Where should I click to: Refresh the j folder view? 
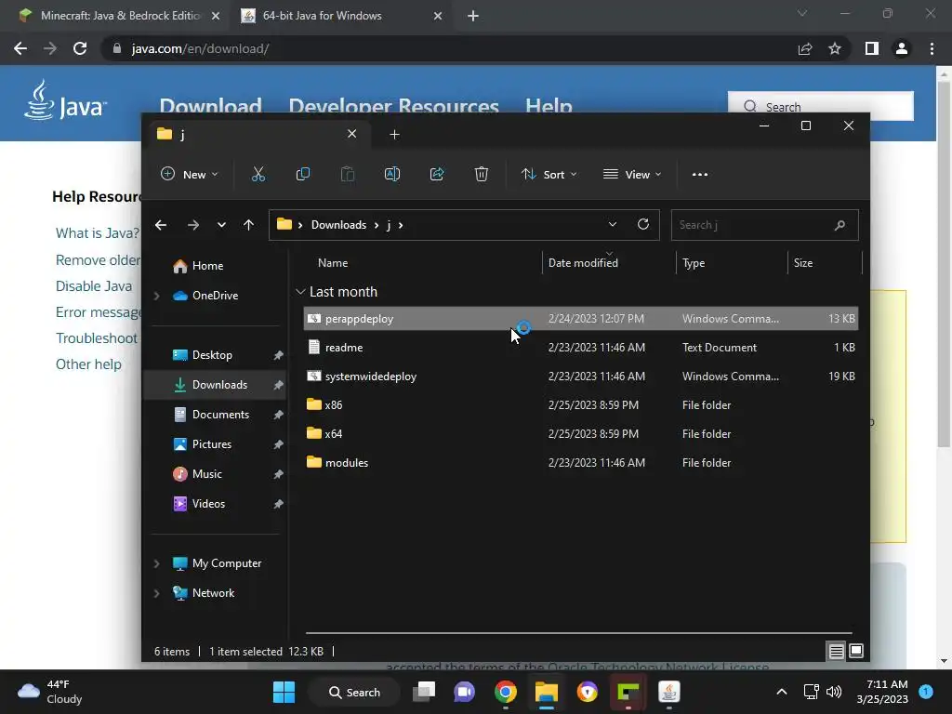coord(643,225)
